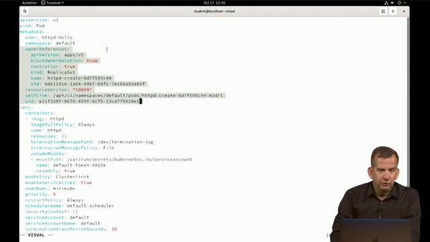Image resolution: width=430 pixels, height=242 pixels.
Task: Open the terminal search icon
Action: [x=25, y=11]
